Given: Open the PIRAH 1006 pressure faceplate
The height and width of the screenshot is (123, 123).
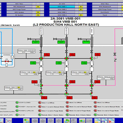Looking at the screenshot, I should point(26,51).
